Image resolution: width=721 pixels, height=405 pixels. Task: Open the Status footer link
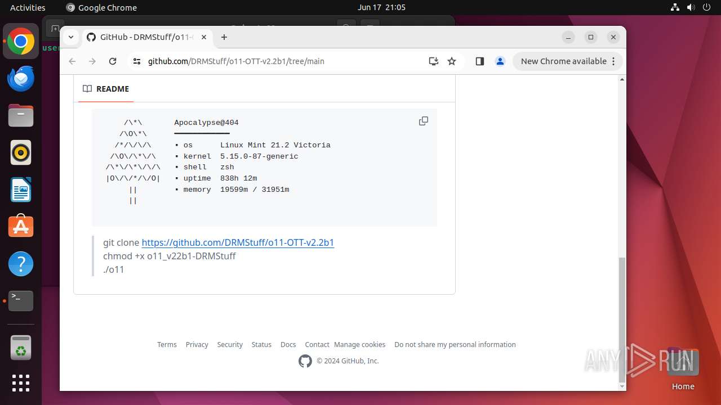coord(261,344)
